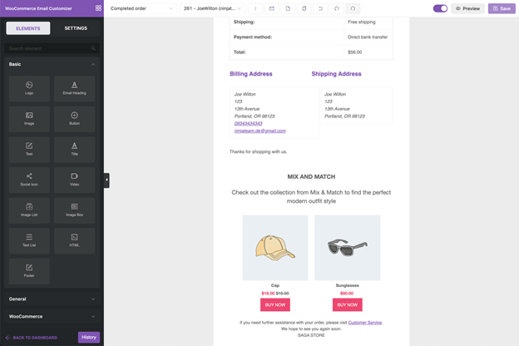Switch to the Settings tab
The image size is (519, 346).
[76, 28]
